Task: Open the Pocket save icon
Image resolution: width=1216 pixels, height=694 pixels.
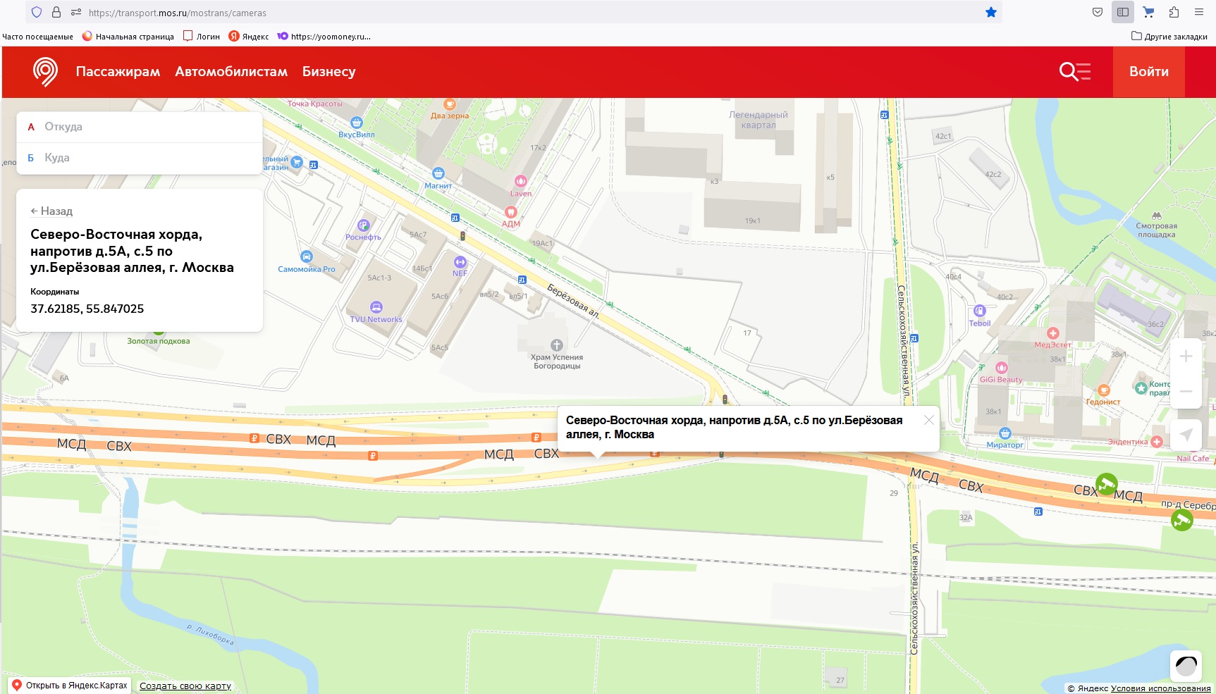Action: pyautogui.click(x=1098, y=12)
